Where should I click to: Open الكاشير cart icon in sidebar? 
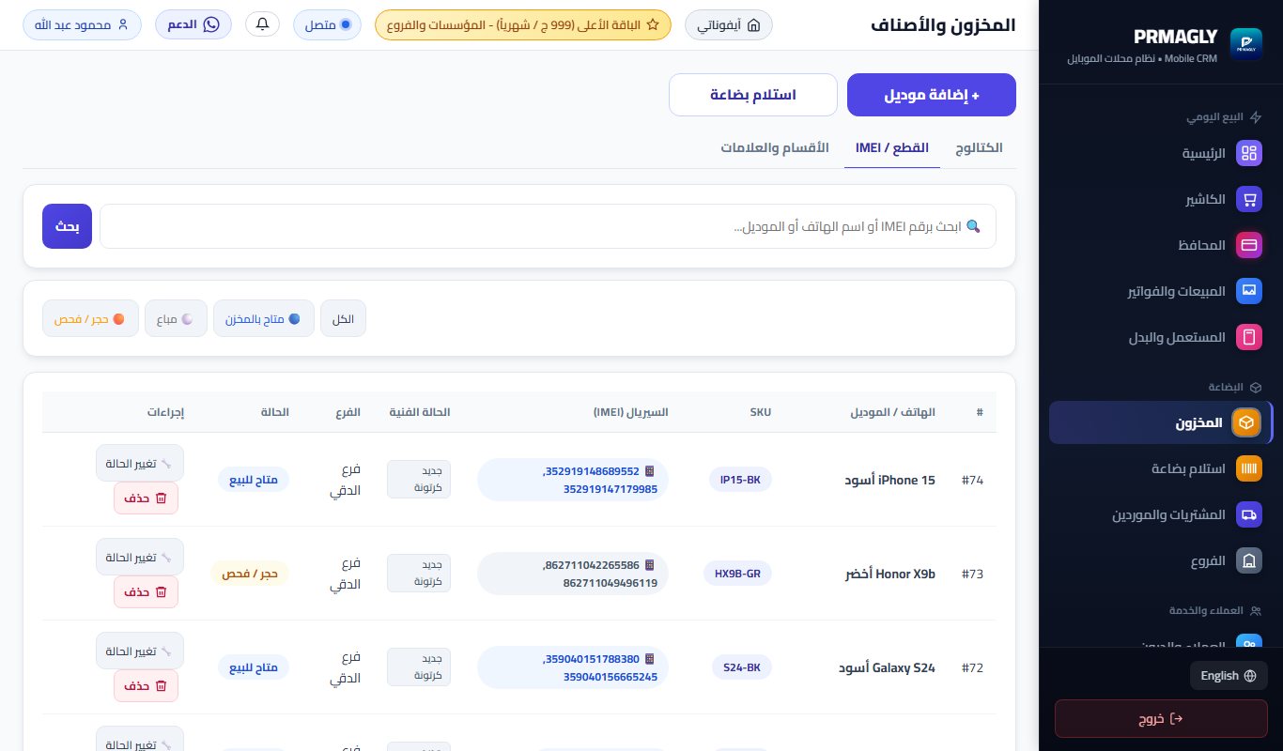tap(1248, 199)
